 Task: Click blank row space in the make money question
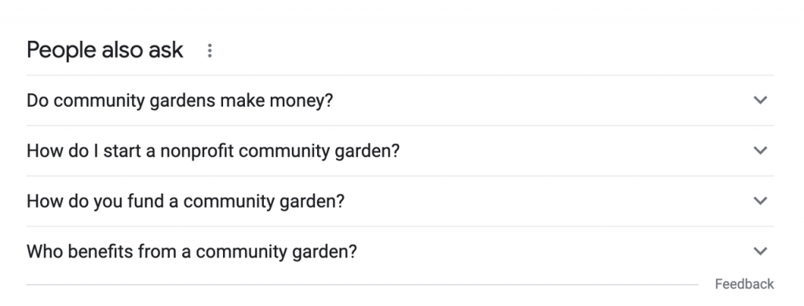tap(539, 100)
